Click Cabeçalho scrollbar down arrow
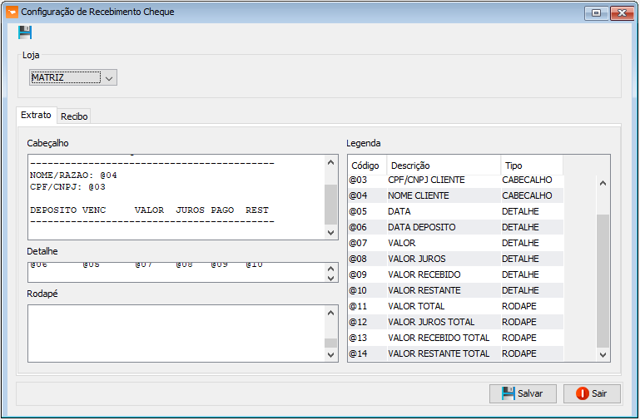The image size is (640, 420). pos(331,233)
